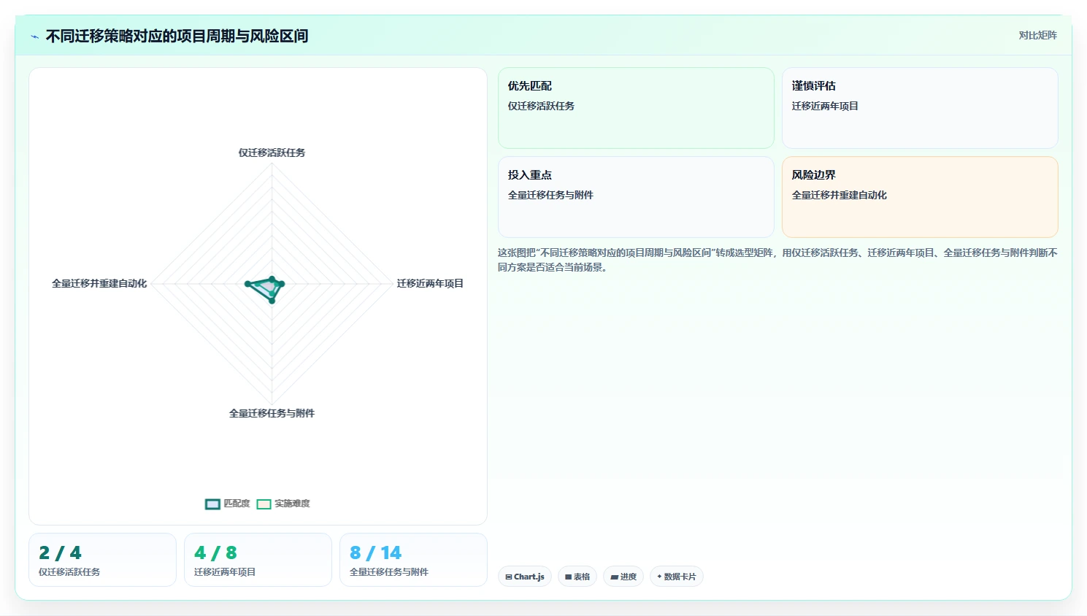The height and width of the screenshot is (616, 1087).
Task: Toggle the 实施难度 legend swatch
Action: 264,504
